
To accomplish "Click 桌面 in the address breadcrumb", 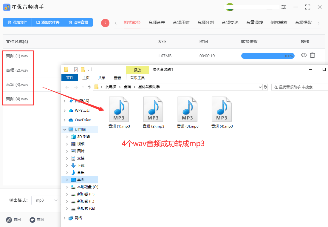I will (x=127, y=87).
